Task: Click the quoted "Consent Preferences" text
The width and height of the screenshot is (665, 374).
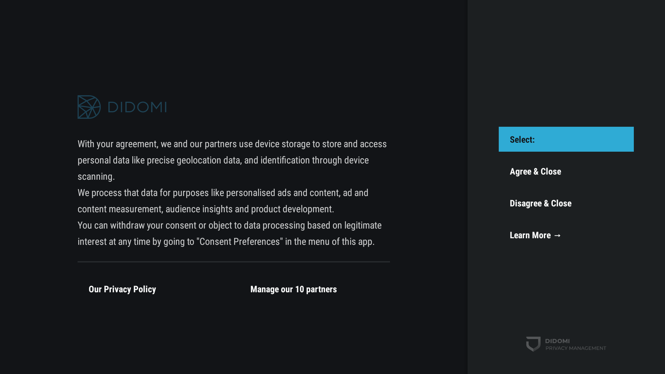Action: pyautogui.click(x=239, y=242)
